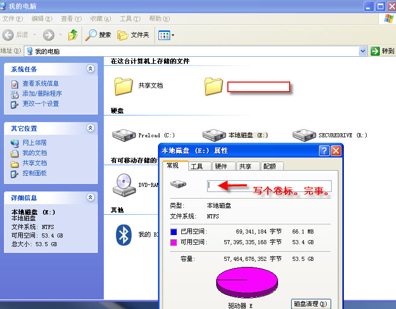Image resolution: width=396 pixels, height=309 pixels.
Task: Click the Add/Remove Programs icon
Action: tap(15, 94)
